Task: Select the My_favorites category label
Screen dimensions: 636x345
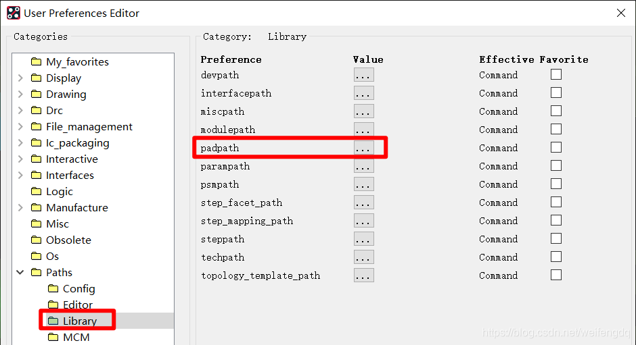Action: tap(78, 62)
